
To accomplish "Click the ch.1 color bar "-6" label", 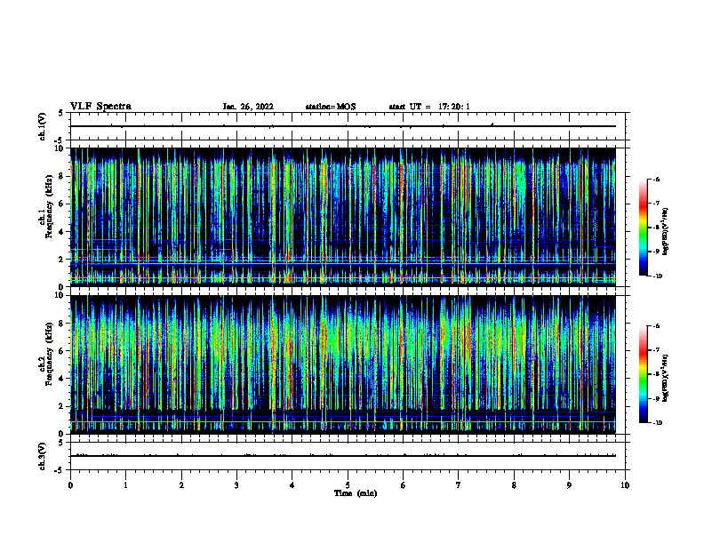I will pyautogui.click(x=656, y=180).
